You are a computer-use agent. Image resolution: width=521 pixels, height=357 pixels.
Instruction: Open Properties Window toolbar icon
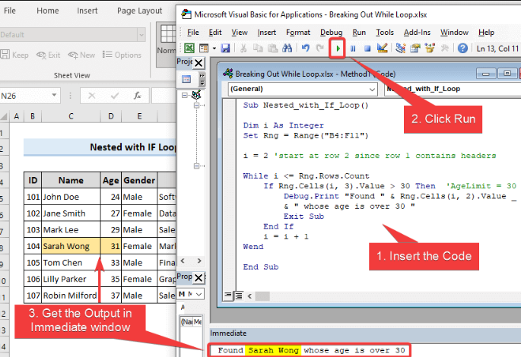[415, 49]
